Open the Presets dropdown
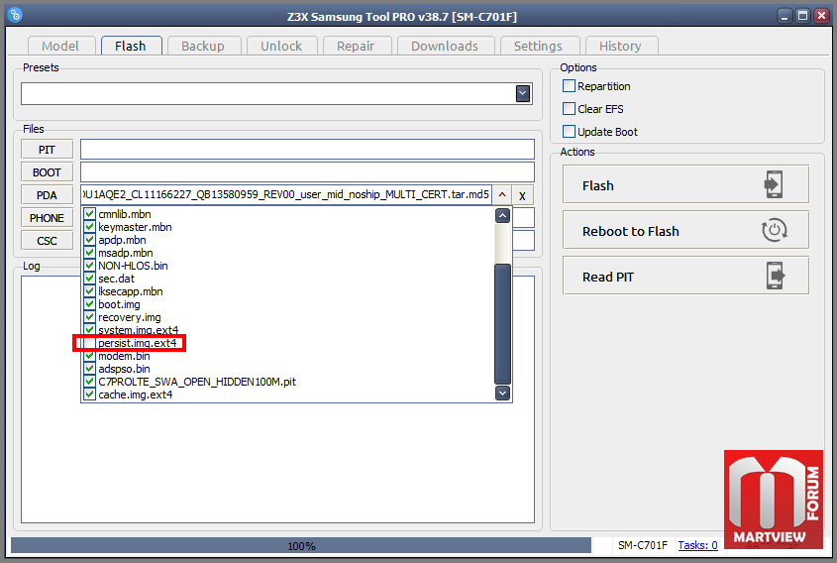The image size is (837, 563). [523, 94]
